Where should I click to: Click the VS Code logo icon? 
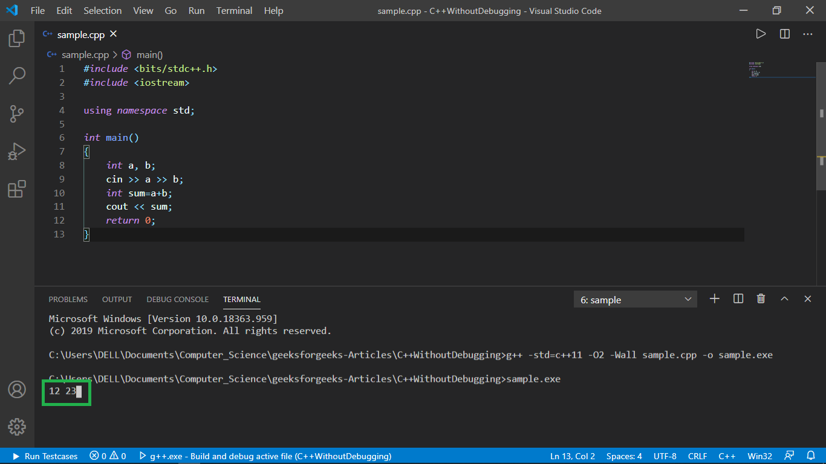[12, 10]
